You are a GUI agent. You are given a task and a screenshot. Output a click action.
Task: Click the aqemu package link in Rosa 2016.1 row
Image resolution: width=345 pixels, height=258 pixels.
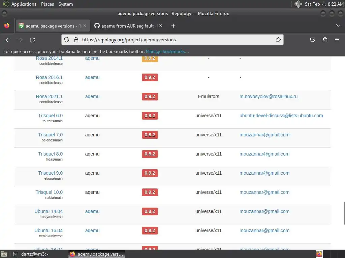[92, 77]
